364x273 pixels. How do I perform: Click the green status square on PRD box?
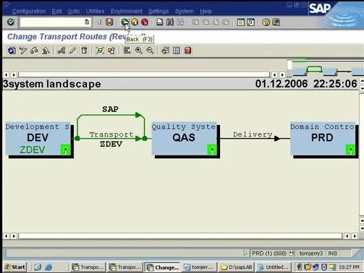tap(350, 149)
